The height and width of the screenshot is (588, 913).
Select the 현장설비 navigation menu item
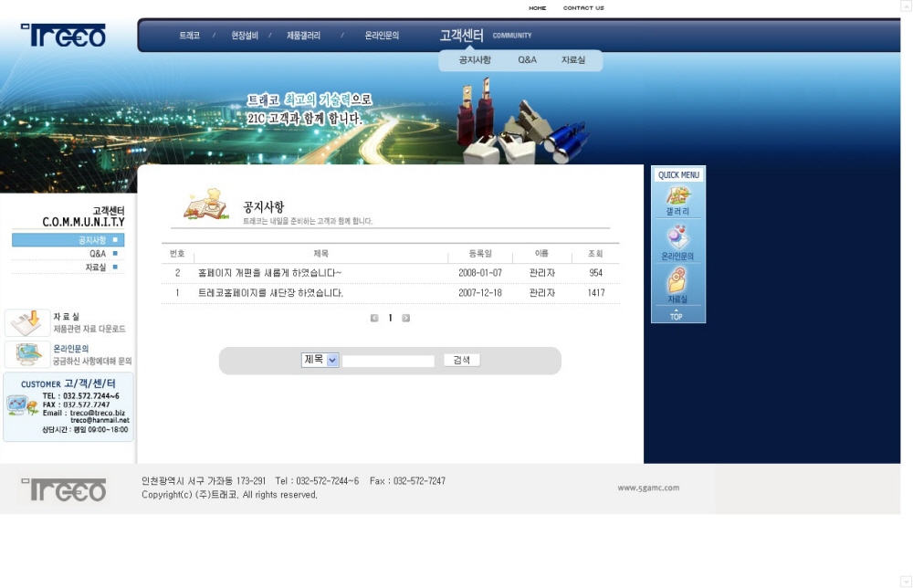pos(245,36)
